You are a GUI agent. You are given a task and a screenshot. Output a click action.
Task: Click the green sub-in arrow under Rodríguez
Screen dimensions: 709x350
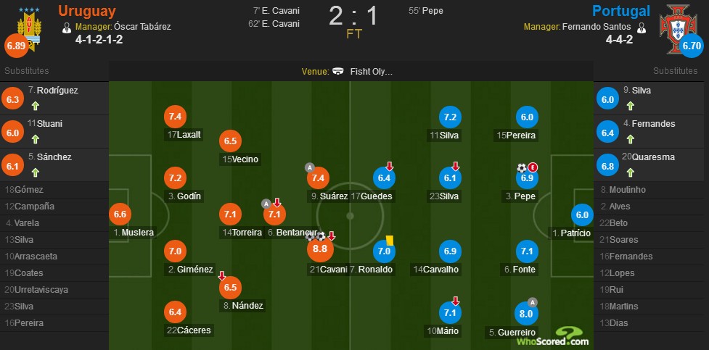point(36,106)
